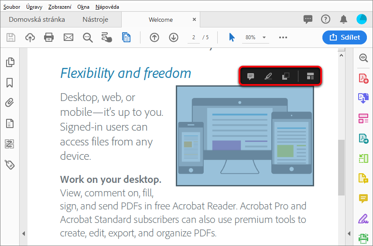Open the Okna menu
The height and width of the screenshot is (246, 373).
coord(83,7)
